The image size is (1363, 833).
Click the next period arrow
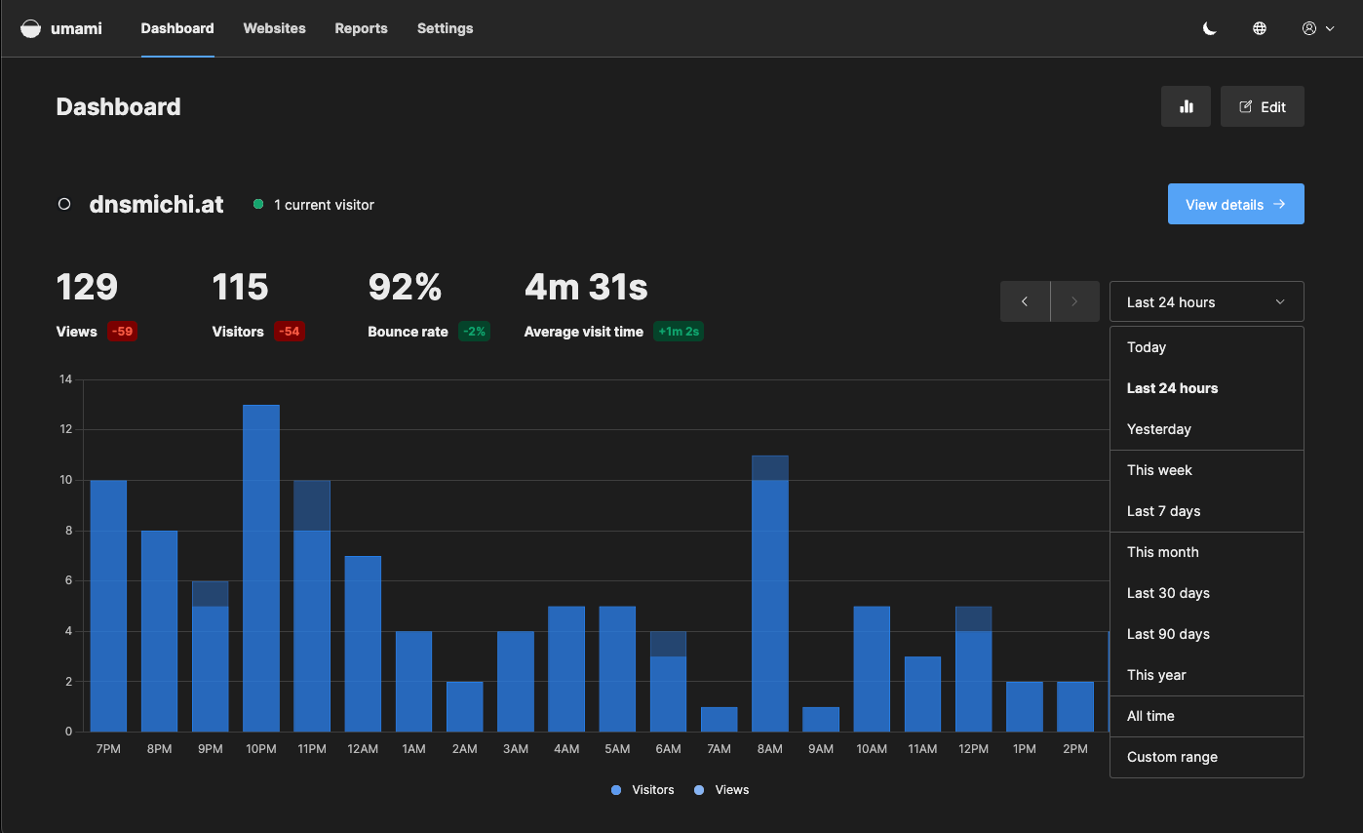(x=1074, y=301)
